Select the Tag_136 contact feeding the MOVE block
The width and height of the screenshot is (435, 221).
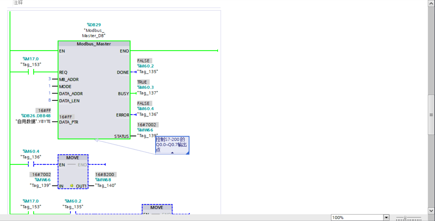click(31, 164)
